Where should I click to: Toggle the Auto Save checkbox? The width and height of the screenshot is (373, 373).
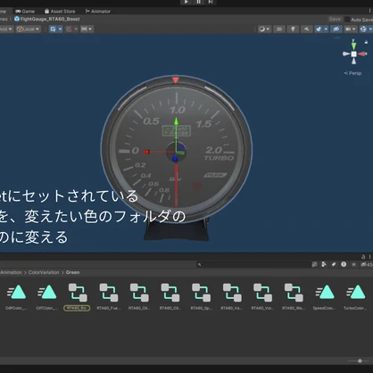click(347, 20)
